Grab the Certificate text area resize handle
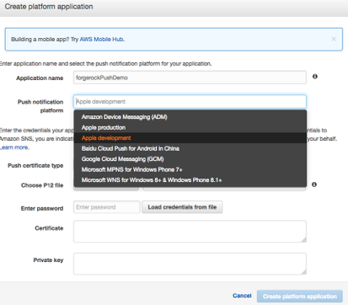The width and height of the screenshot is (348, 305). 304,240
